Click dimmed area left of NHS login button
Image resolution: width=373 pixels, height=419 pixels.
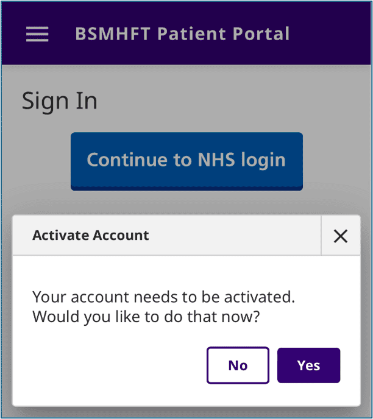point(35,161)
